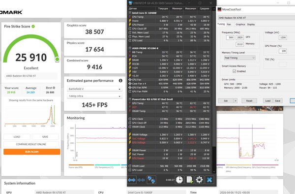295x194 pixels.
Task: Collapse the Intel Core i5-10400F sensor group
Action: pyautogui.click(x=130, y=13)
